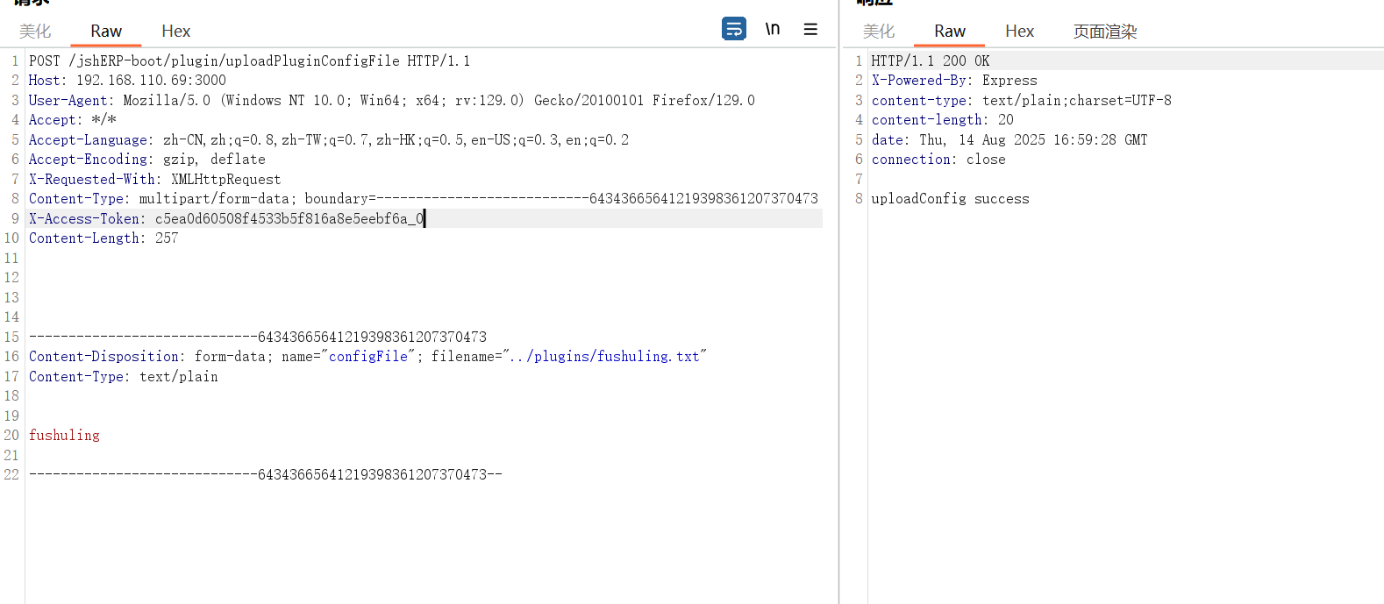The width and height of the screenshot is (1384, 604).
Task: Click the red fushuling body text
Action: click(64, 436)
